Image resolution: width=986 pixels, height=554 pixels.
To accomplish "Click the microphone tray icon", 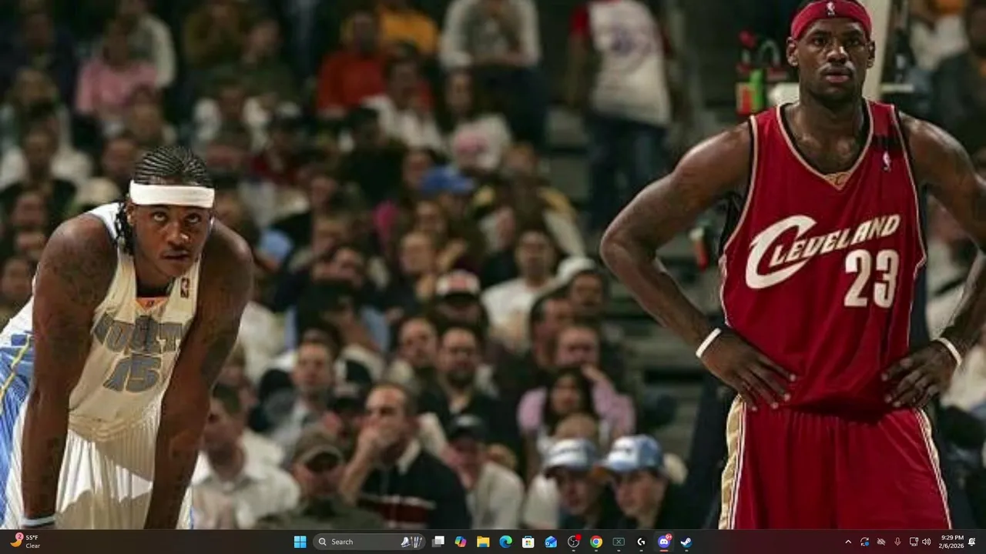I will [897, 542].
